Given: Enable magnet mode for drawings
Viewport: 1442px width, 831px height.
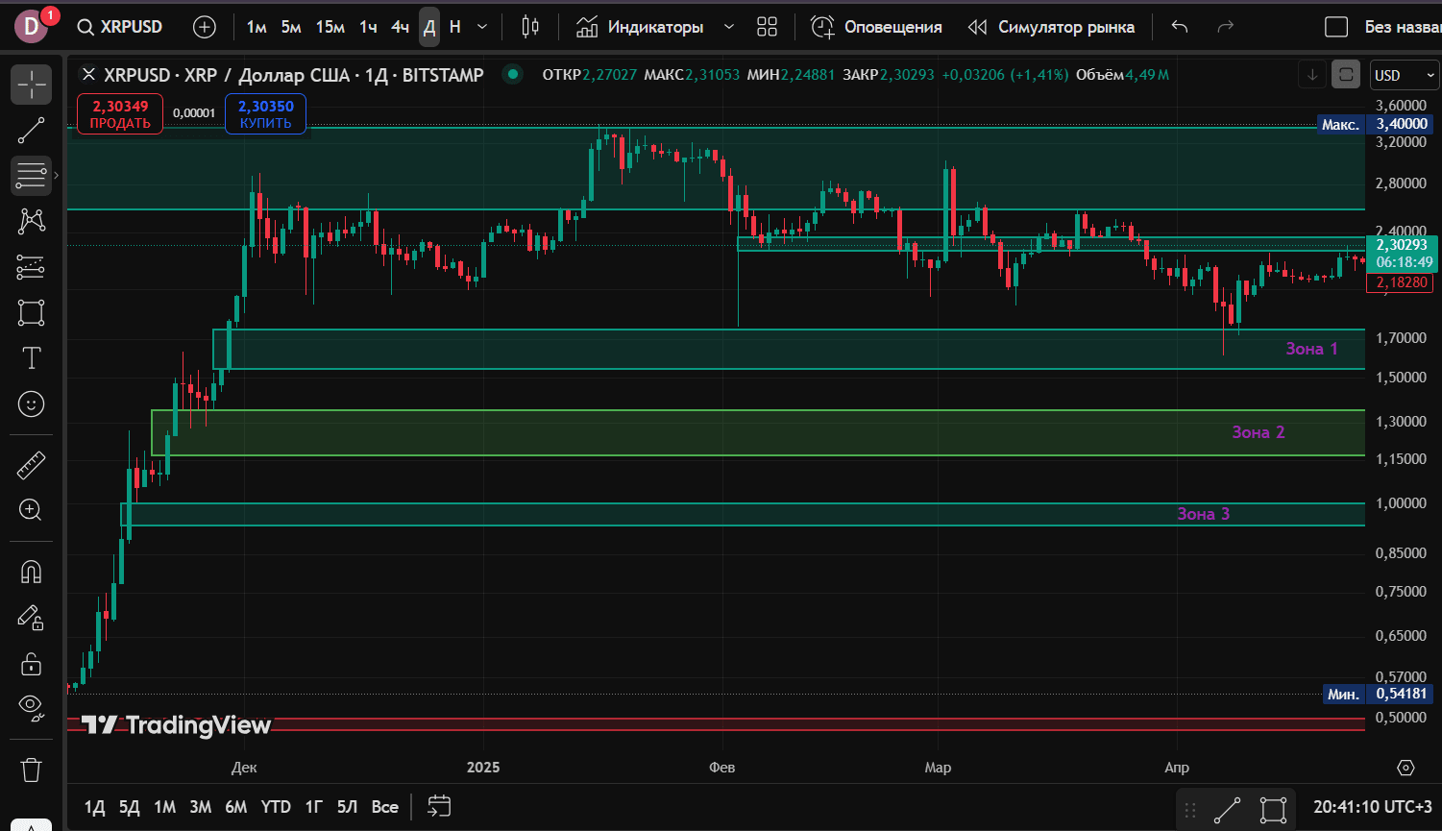Looking at the screenshot, I should (31, 572).
